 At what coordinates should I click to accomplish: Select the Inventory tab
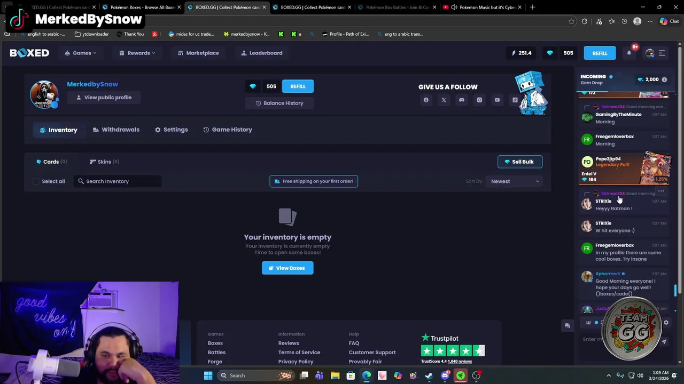coord(58,130)
